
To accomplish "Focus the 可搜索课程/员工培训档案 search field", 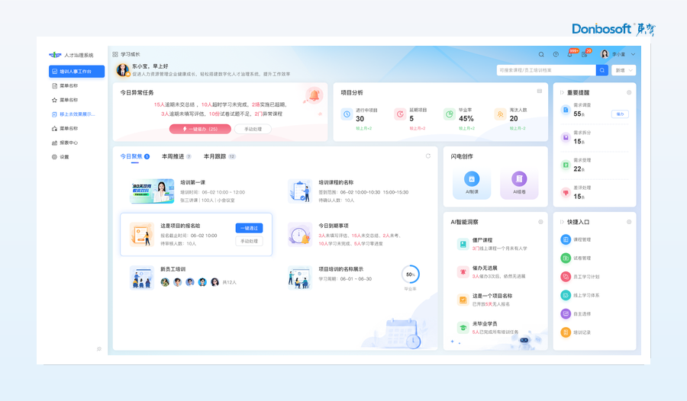I will point(547,70).
